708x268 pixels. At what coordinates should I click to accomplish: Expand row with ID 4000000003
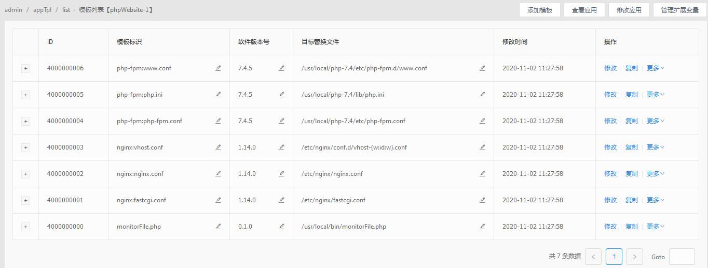25,147
